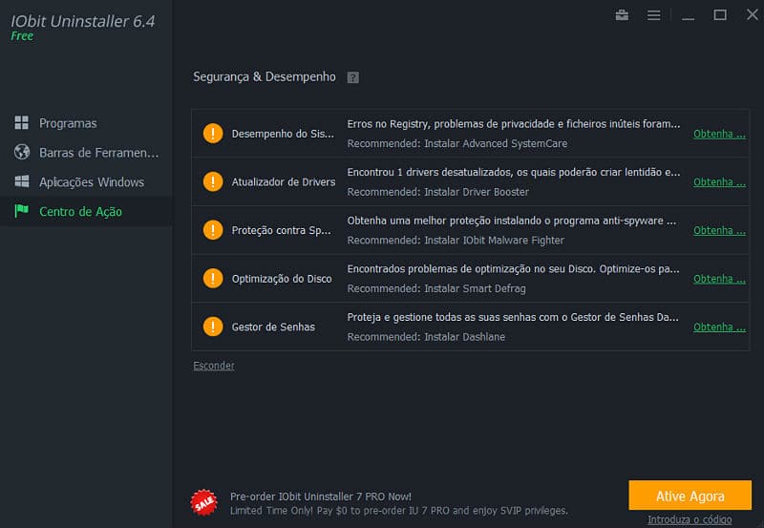Click the Desempenho do Sis... row title
Viewport: 764px width, 528px height.
coord(283,134)
